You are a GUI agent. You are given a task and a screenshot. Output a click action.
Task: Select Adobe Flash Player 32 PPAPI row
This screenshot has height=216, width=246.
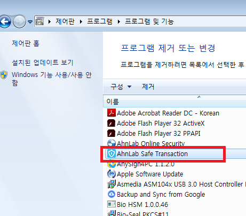point(158,134)
